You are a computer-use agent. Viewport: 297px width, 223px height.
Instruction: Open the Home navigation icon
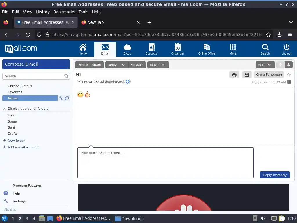pos(83,49)
